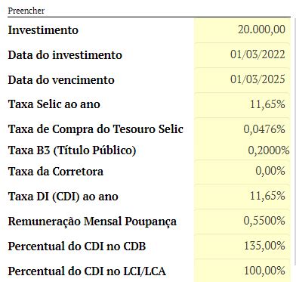
Task: Click the Taxa B3 (Título Público) label
Action: 72,150
